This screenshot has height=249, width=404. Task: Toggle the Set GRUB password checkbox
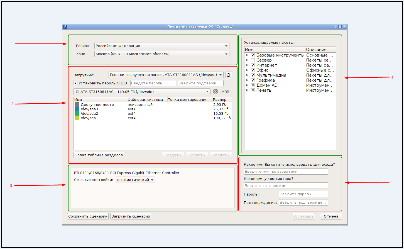coord(75,83)
